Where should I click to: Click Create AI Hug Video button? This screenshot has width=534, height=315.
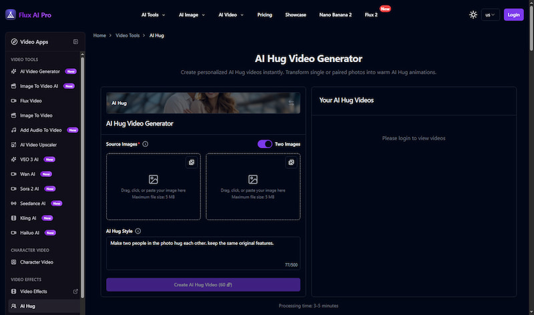(204, 285)
